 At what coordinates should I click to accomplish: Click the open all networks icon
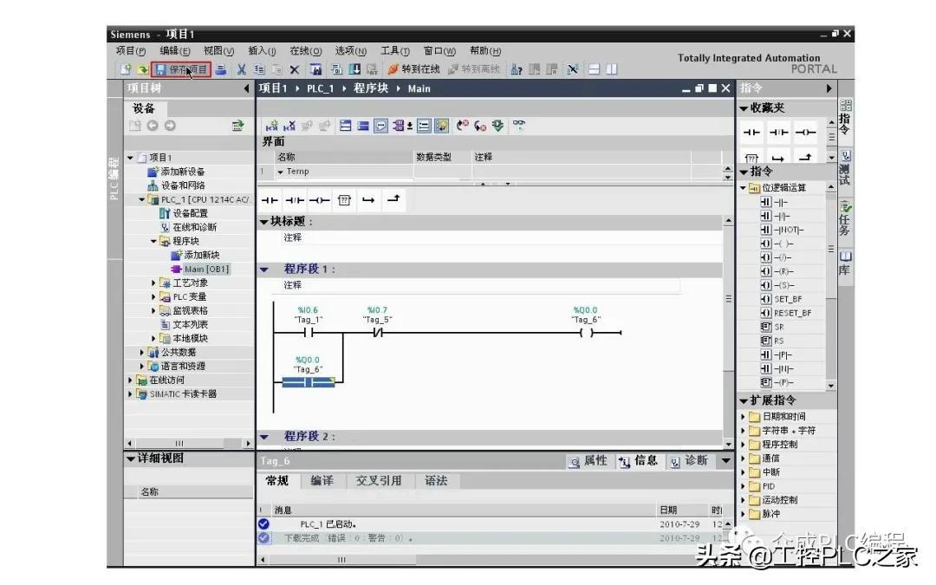[345, 126]
